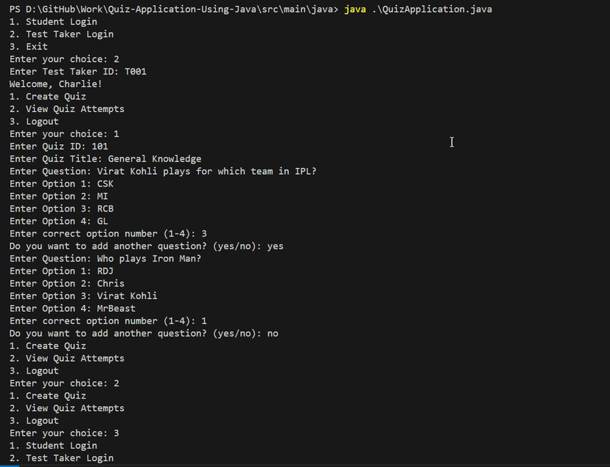610x467 pixels.
Task: Click the 'Enter Test Taker ID: T001' line
Action: (x=78, y=71)
